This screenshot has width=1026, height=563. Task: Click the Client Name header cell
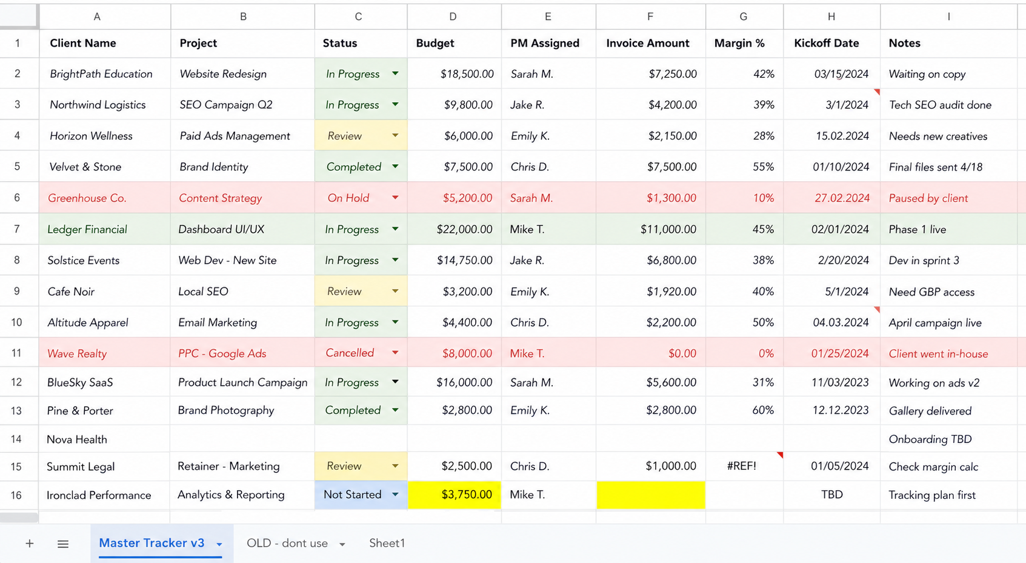pos(105,43)
